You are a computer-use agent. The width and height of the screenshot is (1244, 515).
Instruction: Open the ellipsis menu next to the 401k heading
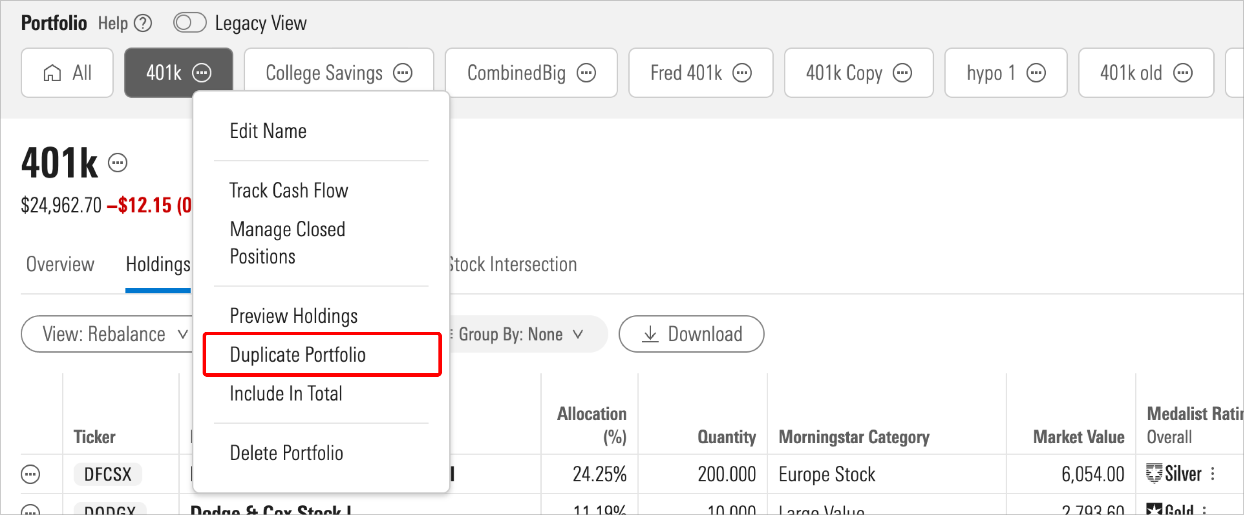(118, 162)
